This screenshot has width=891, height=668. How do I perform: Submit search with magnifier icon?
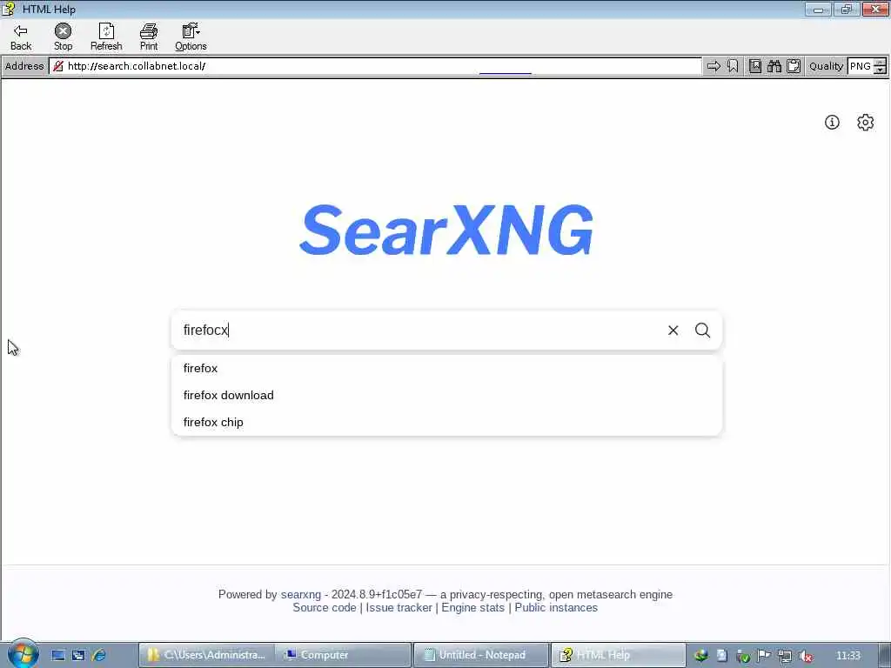tap(703, 330)
